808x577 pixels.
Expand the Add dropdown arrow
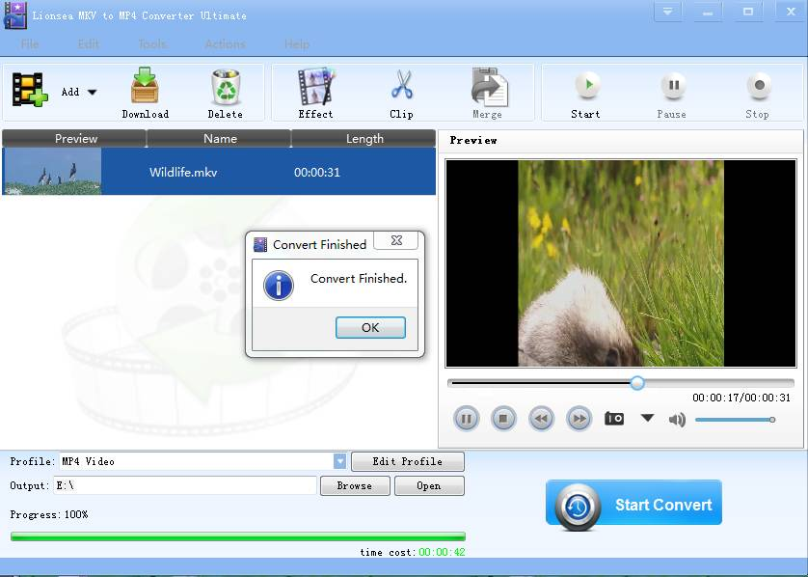coord(90,92)
